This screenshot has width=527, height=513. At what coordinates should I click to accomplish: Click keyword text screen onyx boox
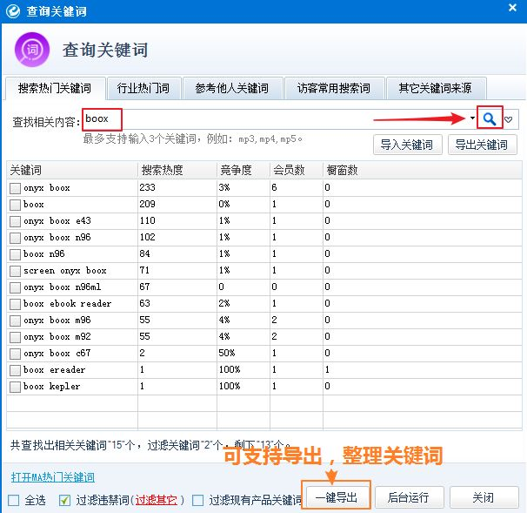tap(65, 271)
